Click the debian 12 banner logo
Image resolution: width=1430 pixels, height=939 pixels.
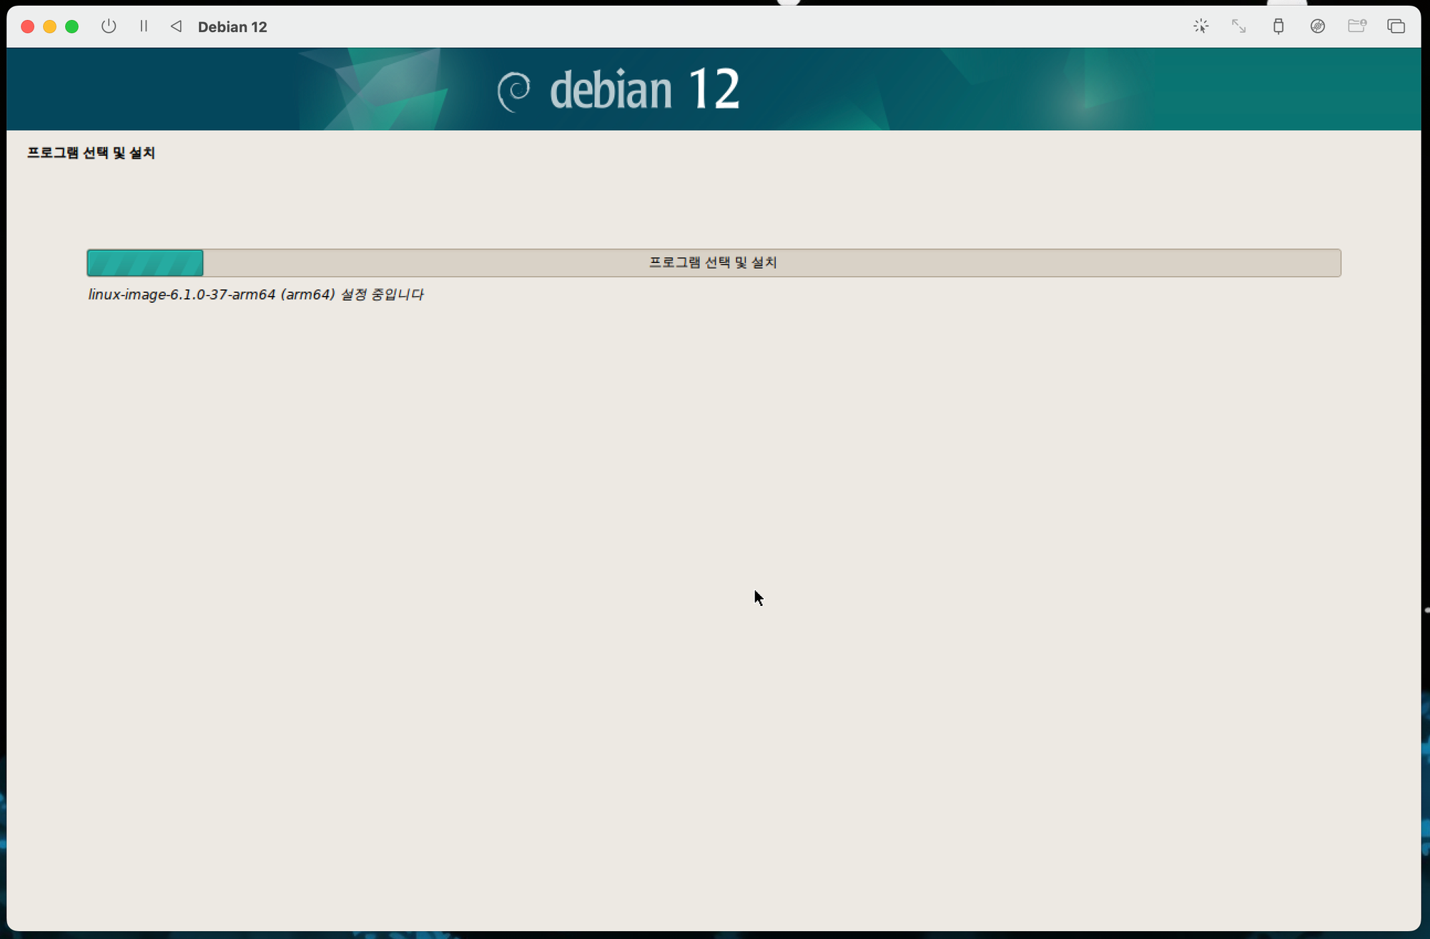pyautogui.click(x=618, y=90)
